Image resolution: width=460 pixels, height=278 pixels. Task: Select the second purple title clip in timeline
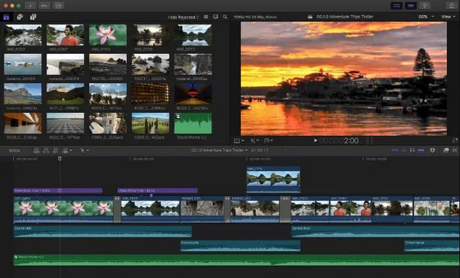point(158,191)
